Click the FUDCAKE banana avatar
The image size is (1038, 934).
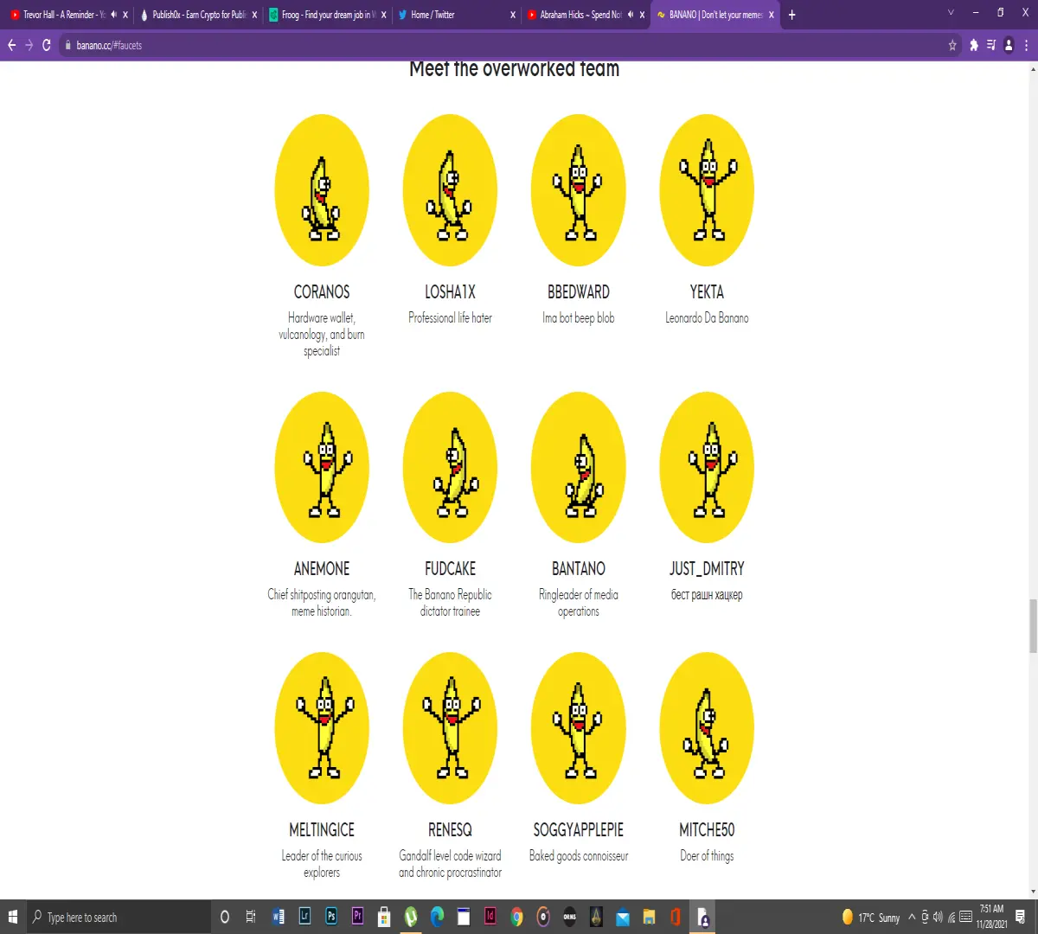[450, 467]
